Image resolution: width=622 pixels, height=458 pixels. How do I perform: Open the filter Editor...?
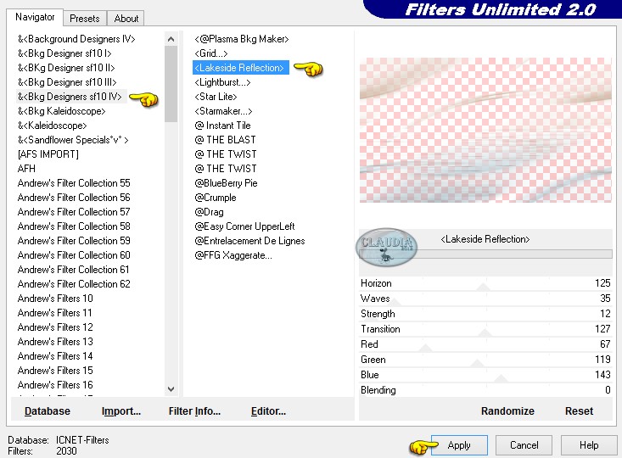(268, 411)
